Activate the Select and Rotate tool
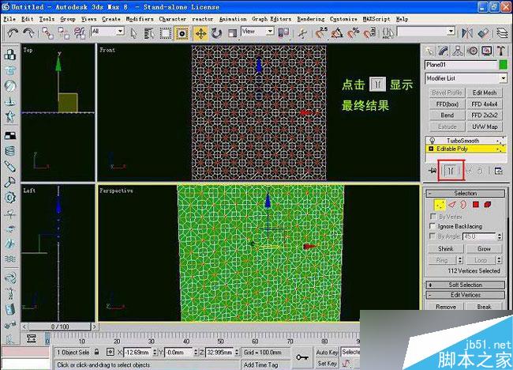Screen dimensions: 513x370 (x=216, y=33)
